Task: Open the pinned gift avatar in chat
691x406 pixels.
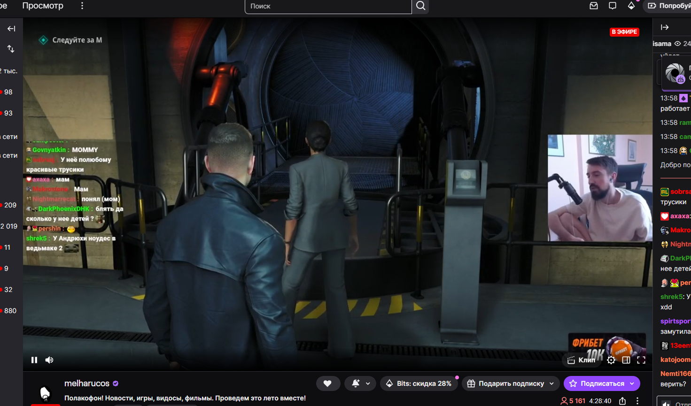Action: (x=675, y=73)
